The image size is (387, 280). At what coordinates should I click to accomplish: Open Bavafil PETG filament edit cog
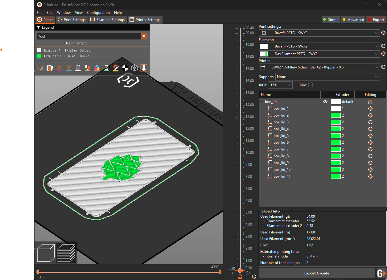pyautogui.click(x=383, y=46)
